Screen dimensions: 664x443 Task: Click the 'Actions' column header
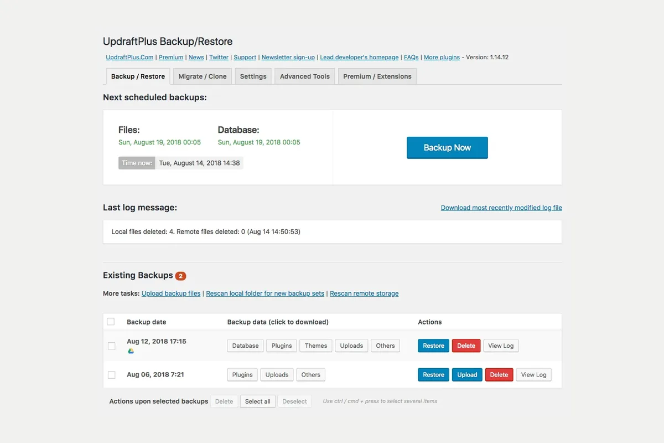point(430,322)
